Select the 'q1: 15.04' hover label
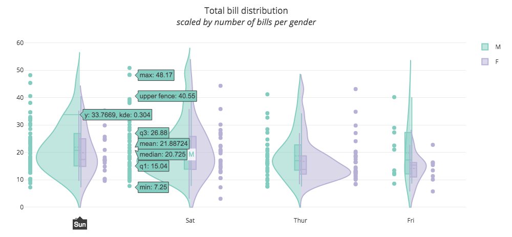 click(x=152, y=166)
